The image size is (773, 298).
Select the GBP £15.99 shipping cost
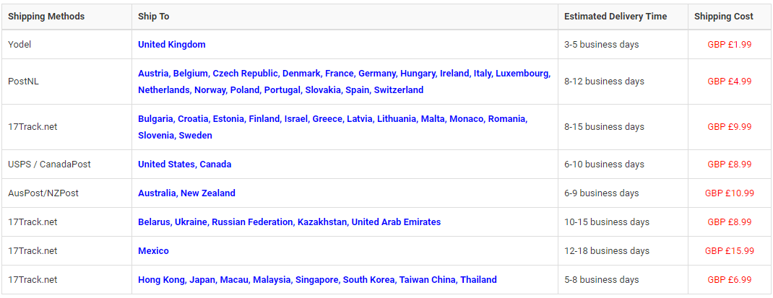pyautogui.click(x=729, y=251)
